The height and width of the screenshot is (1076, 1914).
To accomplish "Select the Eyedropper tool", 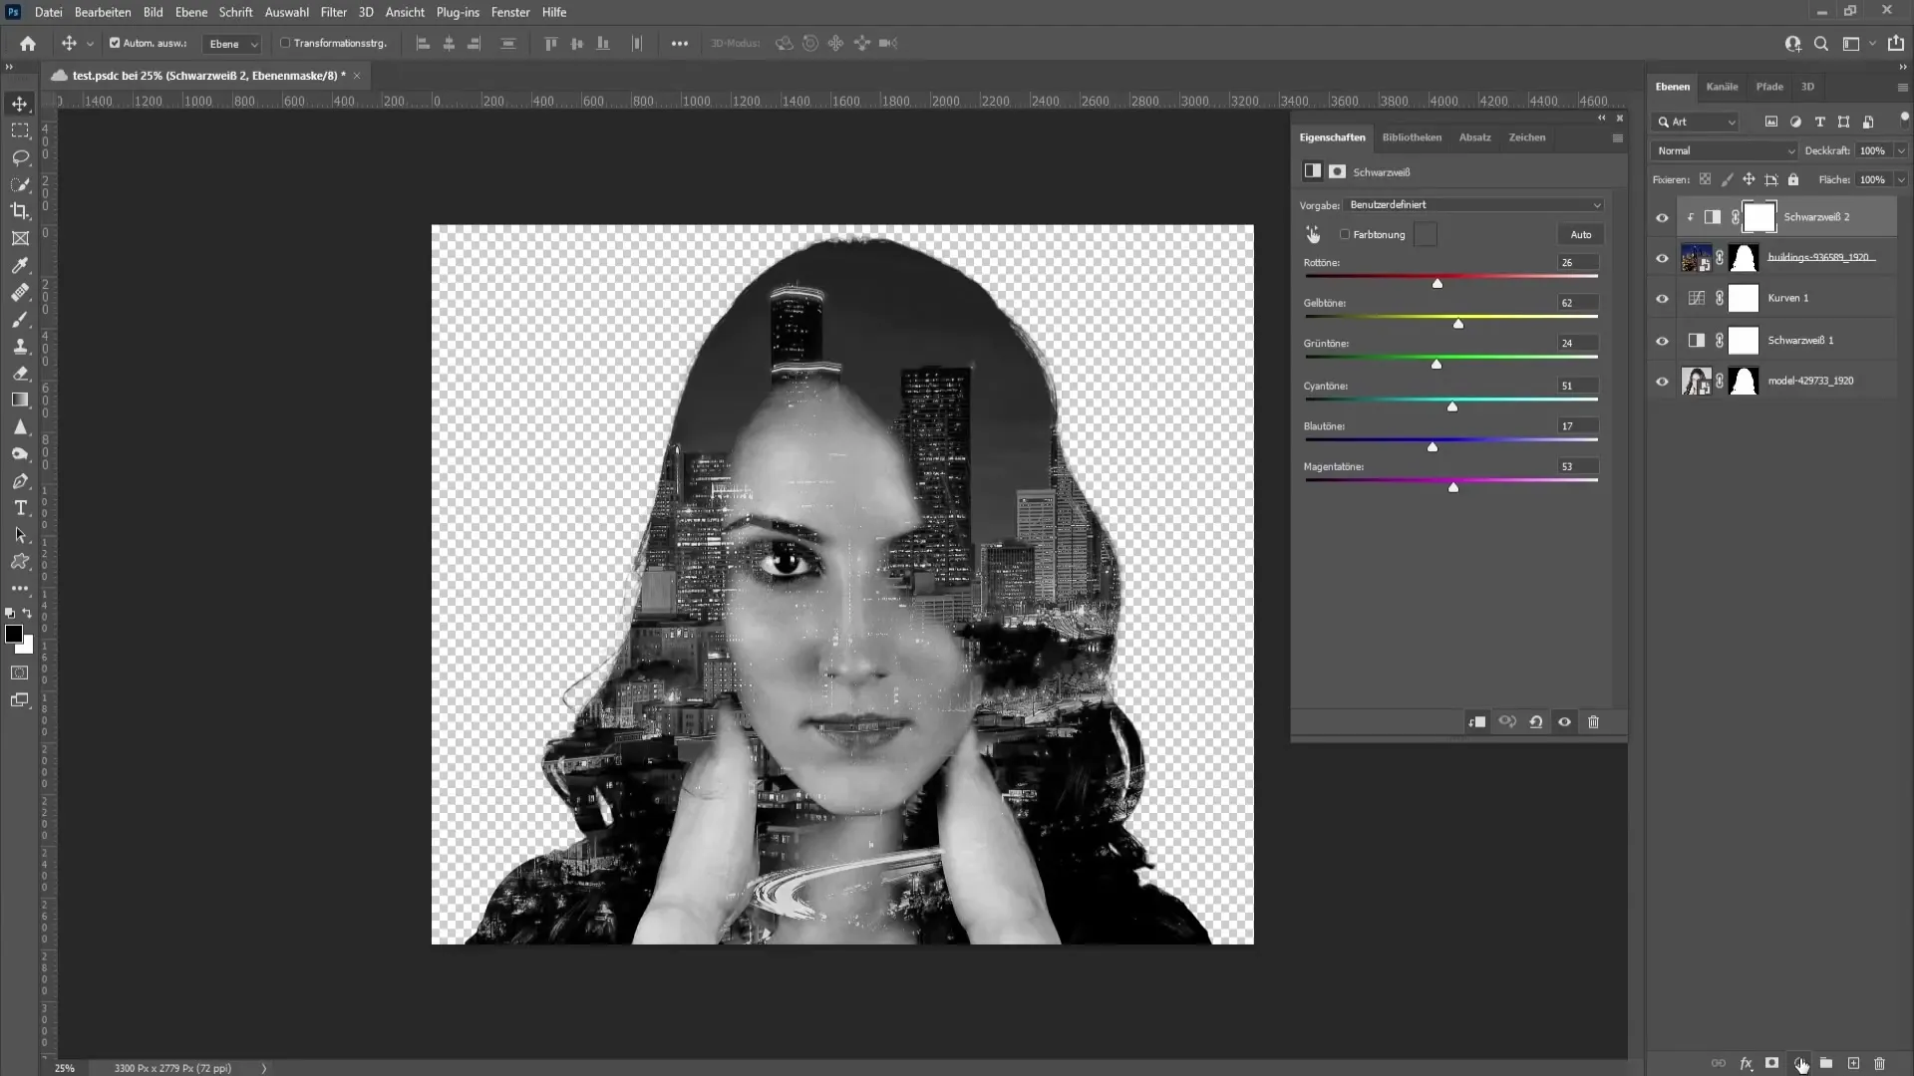I will tap(18, 264).
